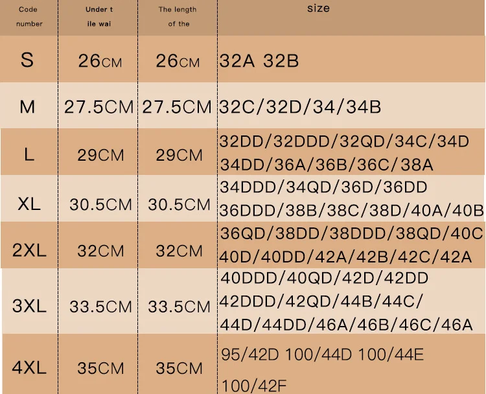Click the "Code number" column header

(29, 17)
